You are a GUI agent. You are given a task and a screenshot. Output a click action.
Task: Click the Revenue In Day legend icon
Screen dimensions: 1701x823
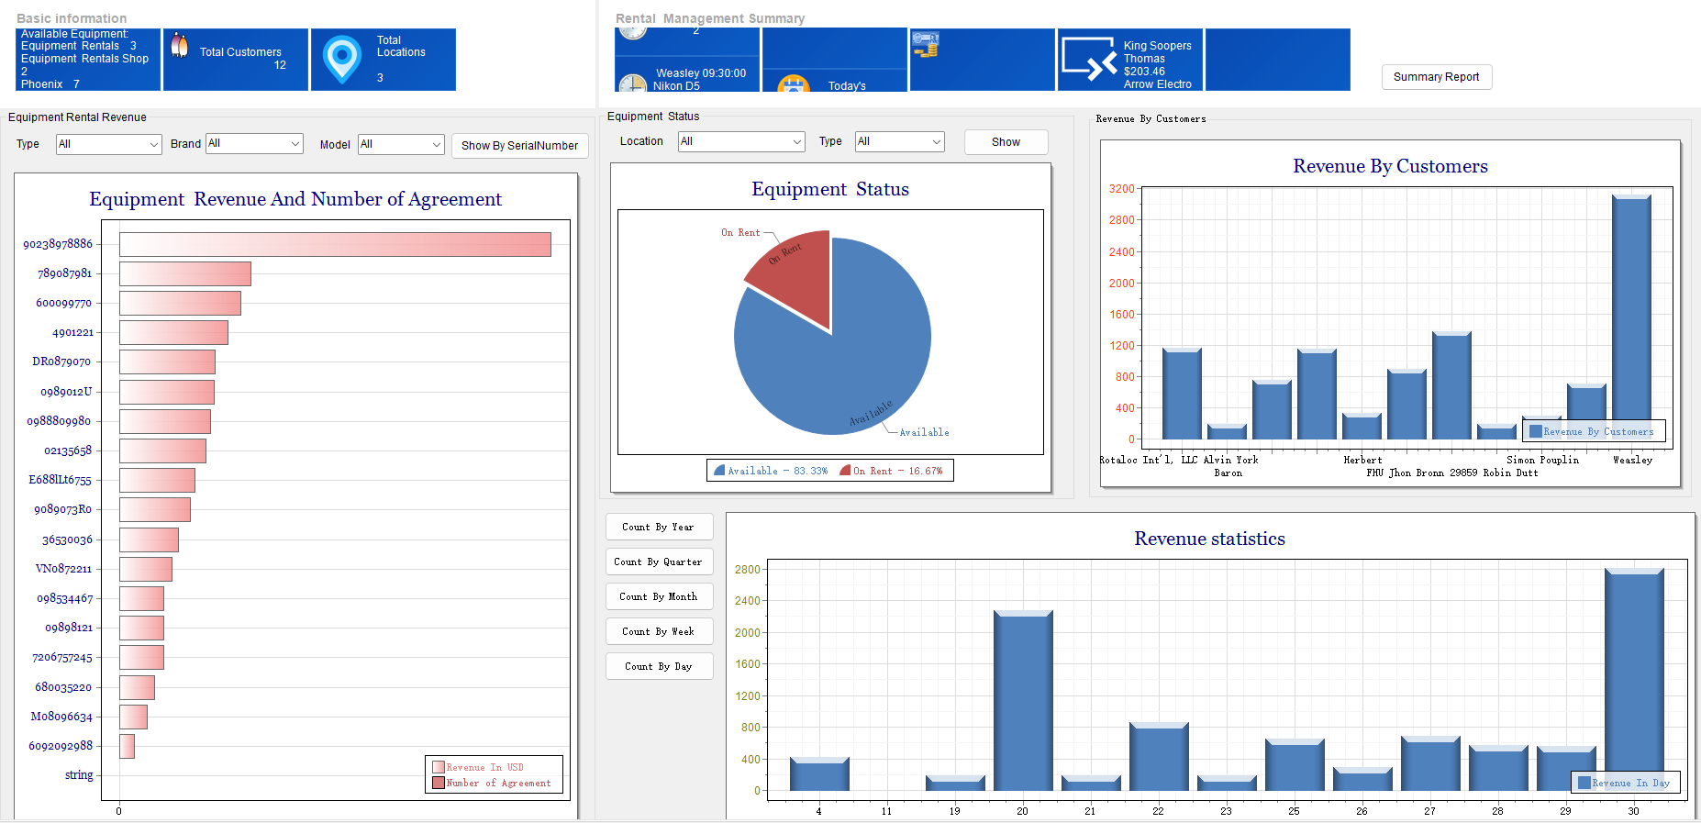1584,783
